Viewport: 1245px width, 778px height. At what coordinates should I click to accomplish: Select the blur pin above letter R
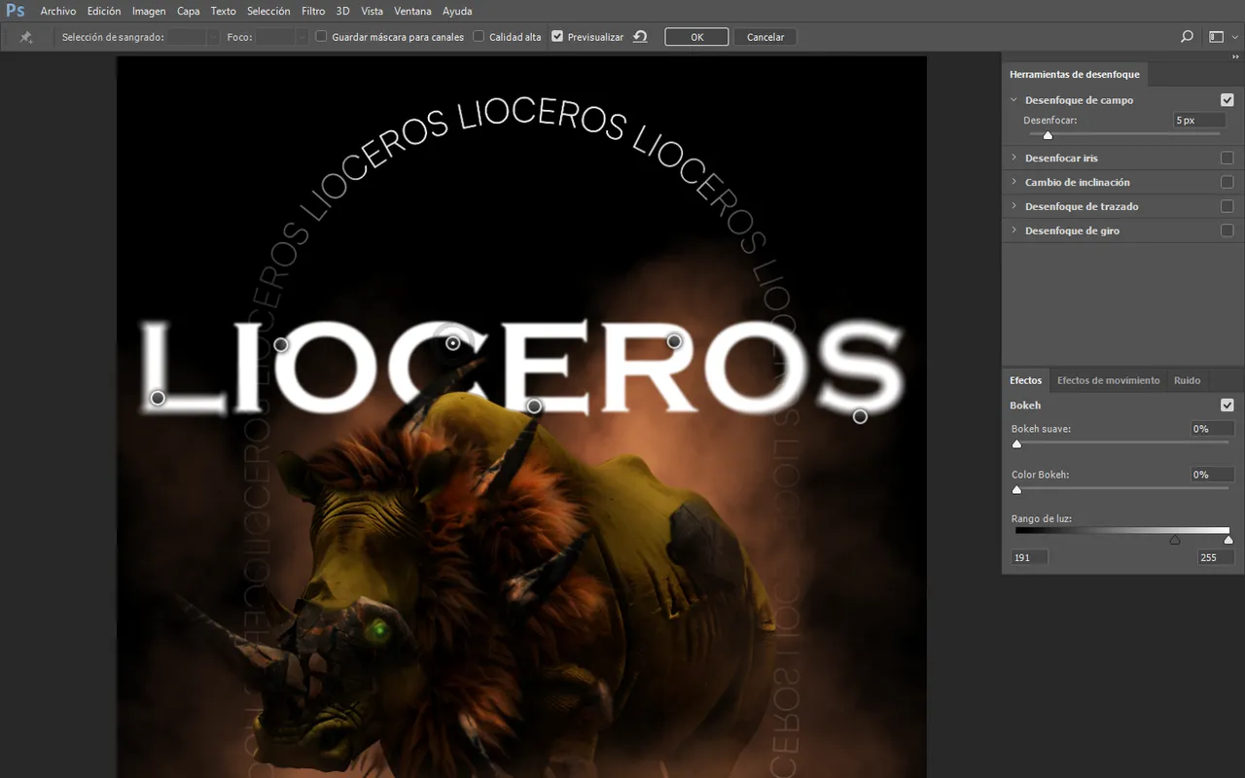[674, 341]
